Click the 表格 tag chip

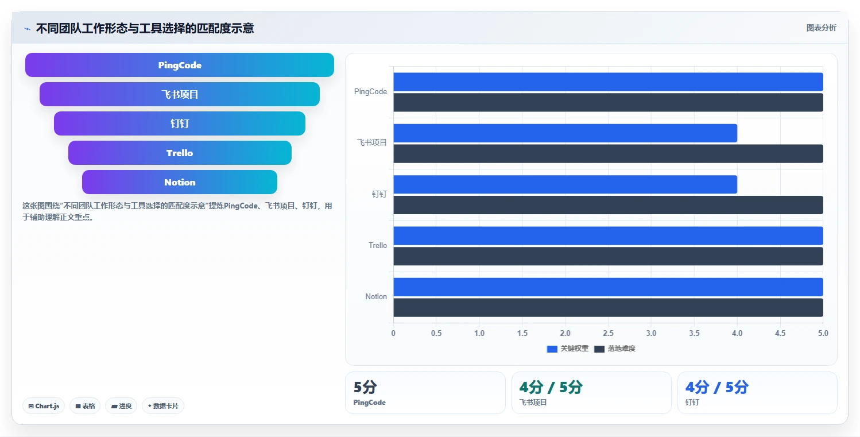pyautogui.click(x=85, y=406)
